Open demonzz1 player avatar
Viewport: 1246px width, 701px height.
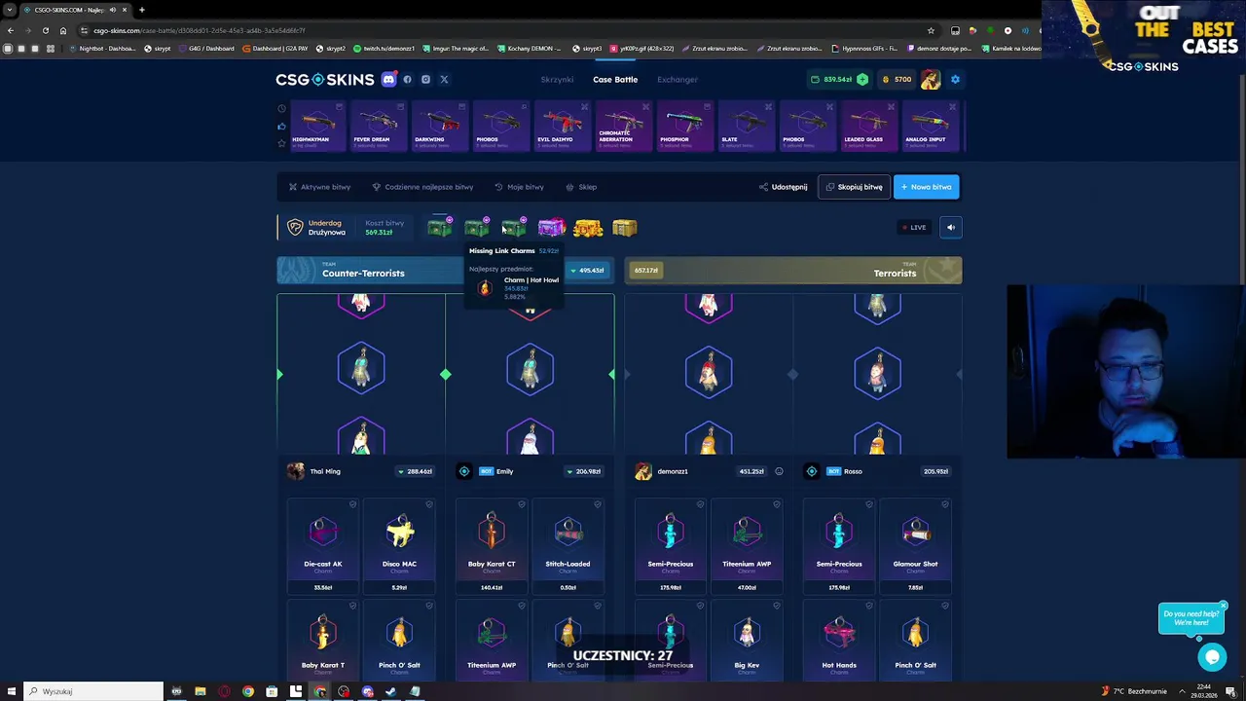[x=643, y=471]
